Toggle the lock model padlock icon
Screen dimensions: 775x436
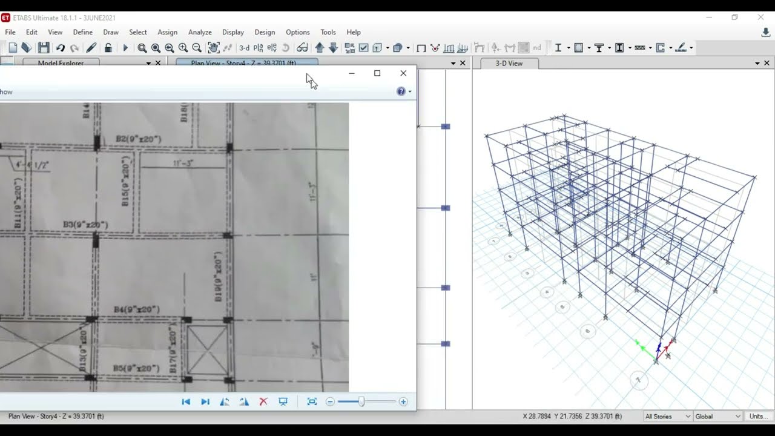(x=108, y=48)
